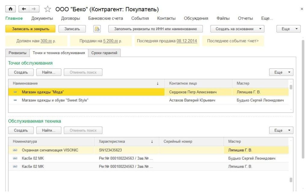Click scrollbar of service points table
The image size is (308, 194).
click(291, 87)
